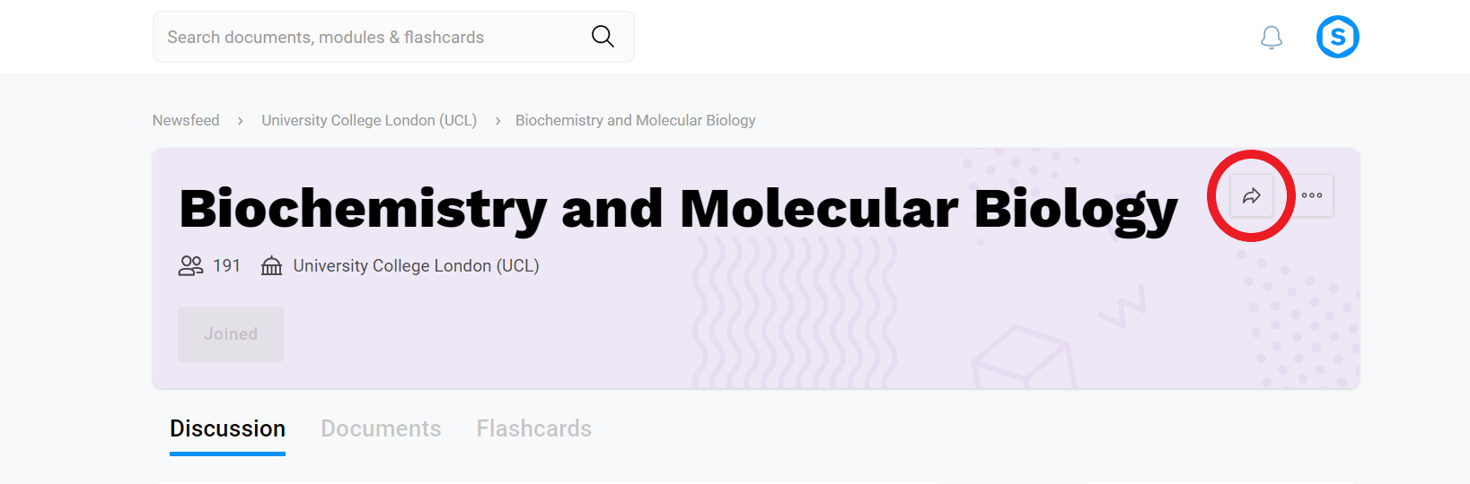The height and width of the screenshot is (484, 1470).
Task: Click the search magnifier icon
Action: pyautogui.click(x=603, y=37)
